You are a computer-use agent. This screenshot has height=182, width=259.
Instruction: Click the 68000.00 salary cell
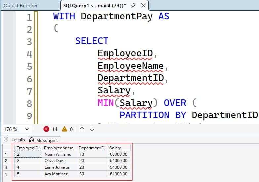[x=119, y=154]
